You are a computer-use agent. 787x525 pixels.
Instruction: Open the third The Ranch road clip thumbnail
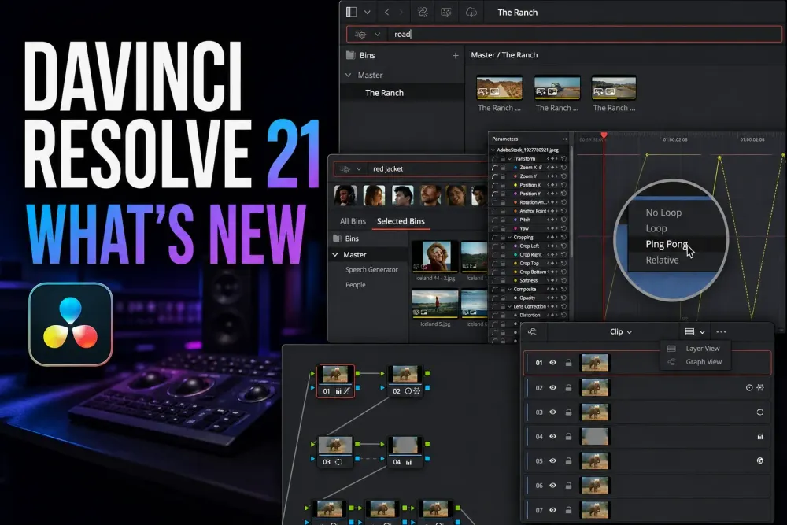pos(614,88)
